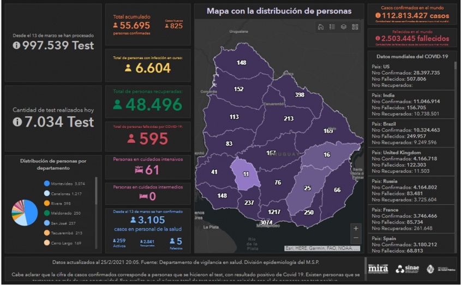Open the map layers icon

(344, 27)
